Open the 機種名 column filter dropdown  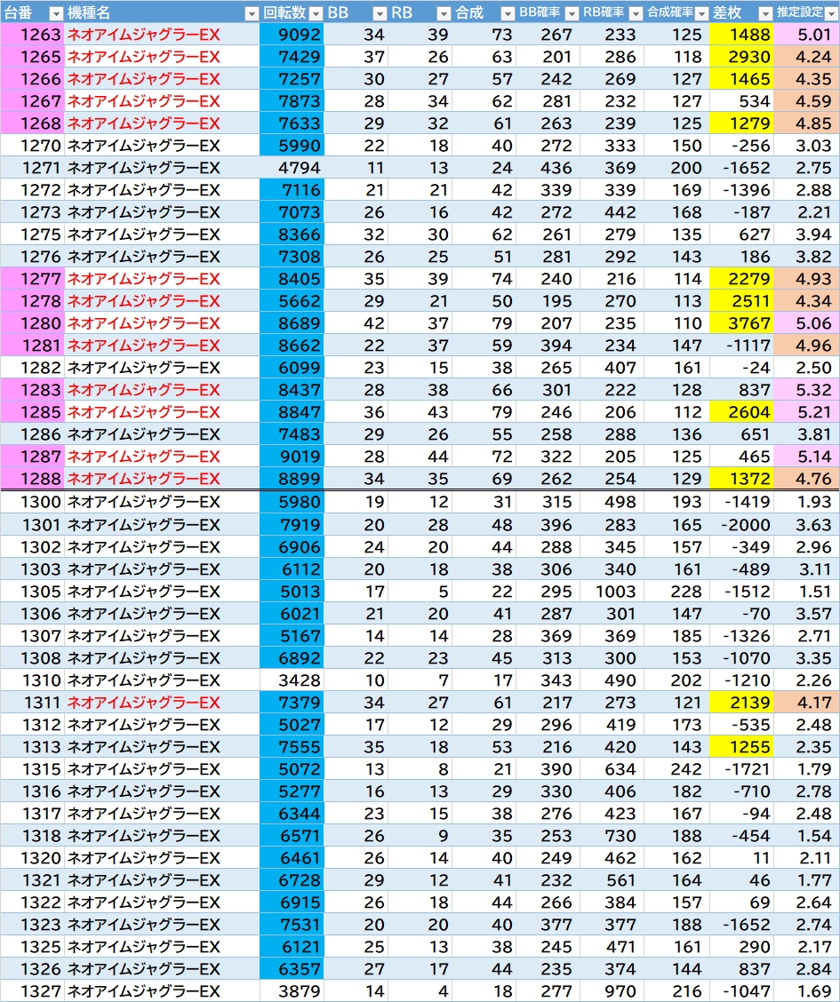coord(251,13)
